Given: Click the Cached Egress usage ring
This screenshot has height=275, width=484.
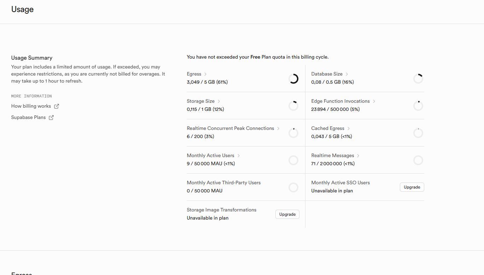Looking at the screenshot, I should point(418,133).
